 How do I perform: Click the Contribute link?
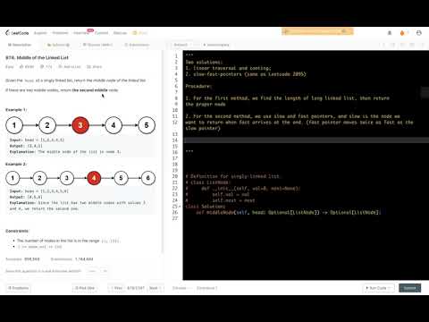(x=206, y=288)
